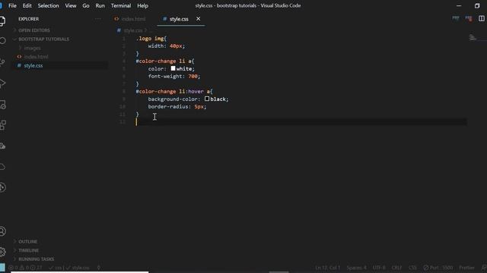This screenshot has width=487, height=273.
Task: Click the '#color-change li a{' code line
Action: point(165,61)
